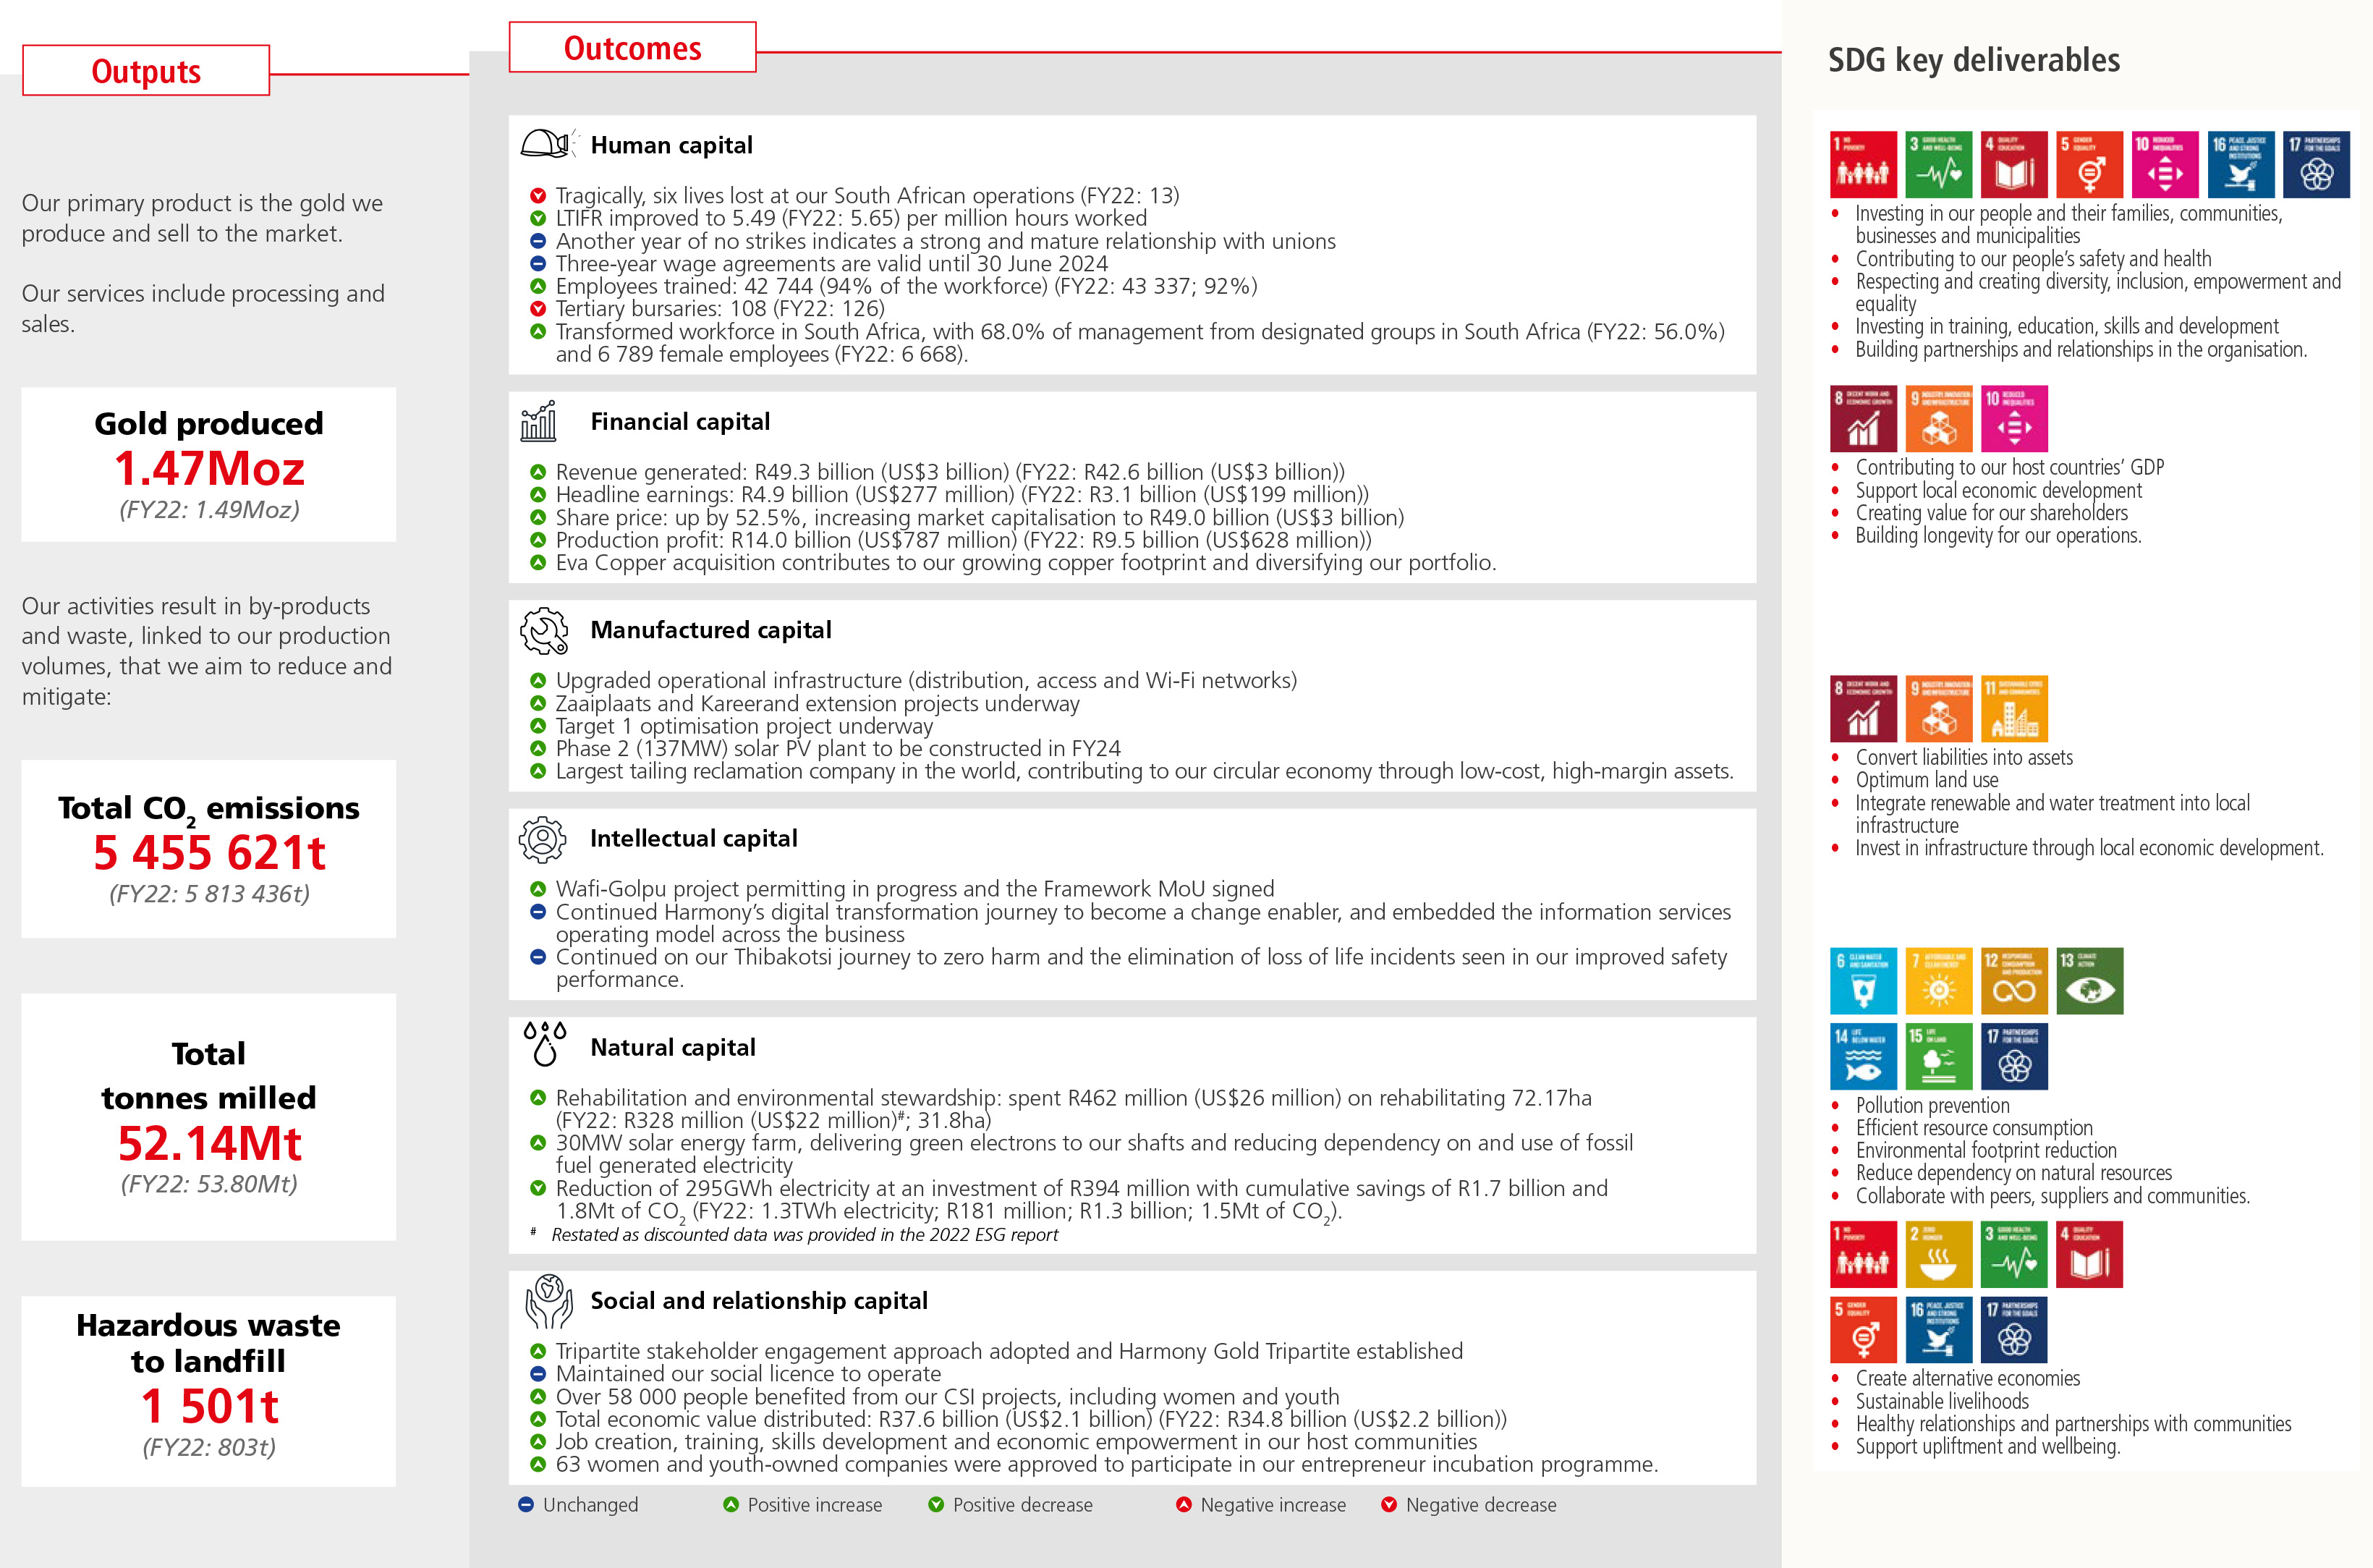Click the Total CO2 emissions figure
Viewport: 2373px width, 1568px height.
[x=209, y=852]
